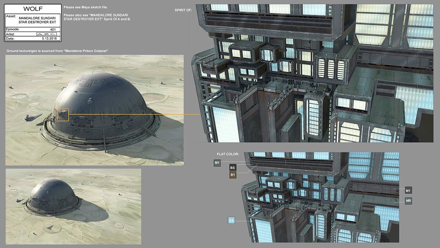Viewport: 440px width, 248px height.
Task: Select the "FLAT COLOR:" label
Action: click(228, 154)
